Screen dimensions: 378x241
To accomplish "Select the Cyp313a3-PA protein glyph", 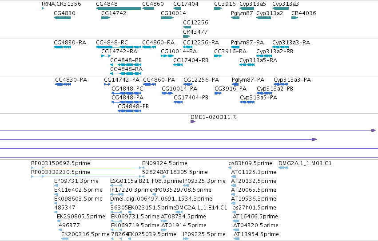I will [x=281, y=84].
